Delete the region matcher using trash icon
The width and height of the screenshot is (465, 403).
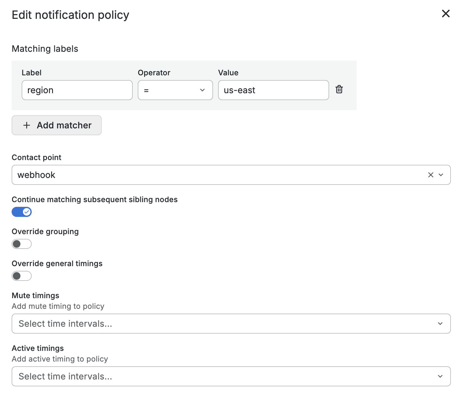click(x=339, y=89)
